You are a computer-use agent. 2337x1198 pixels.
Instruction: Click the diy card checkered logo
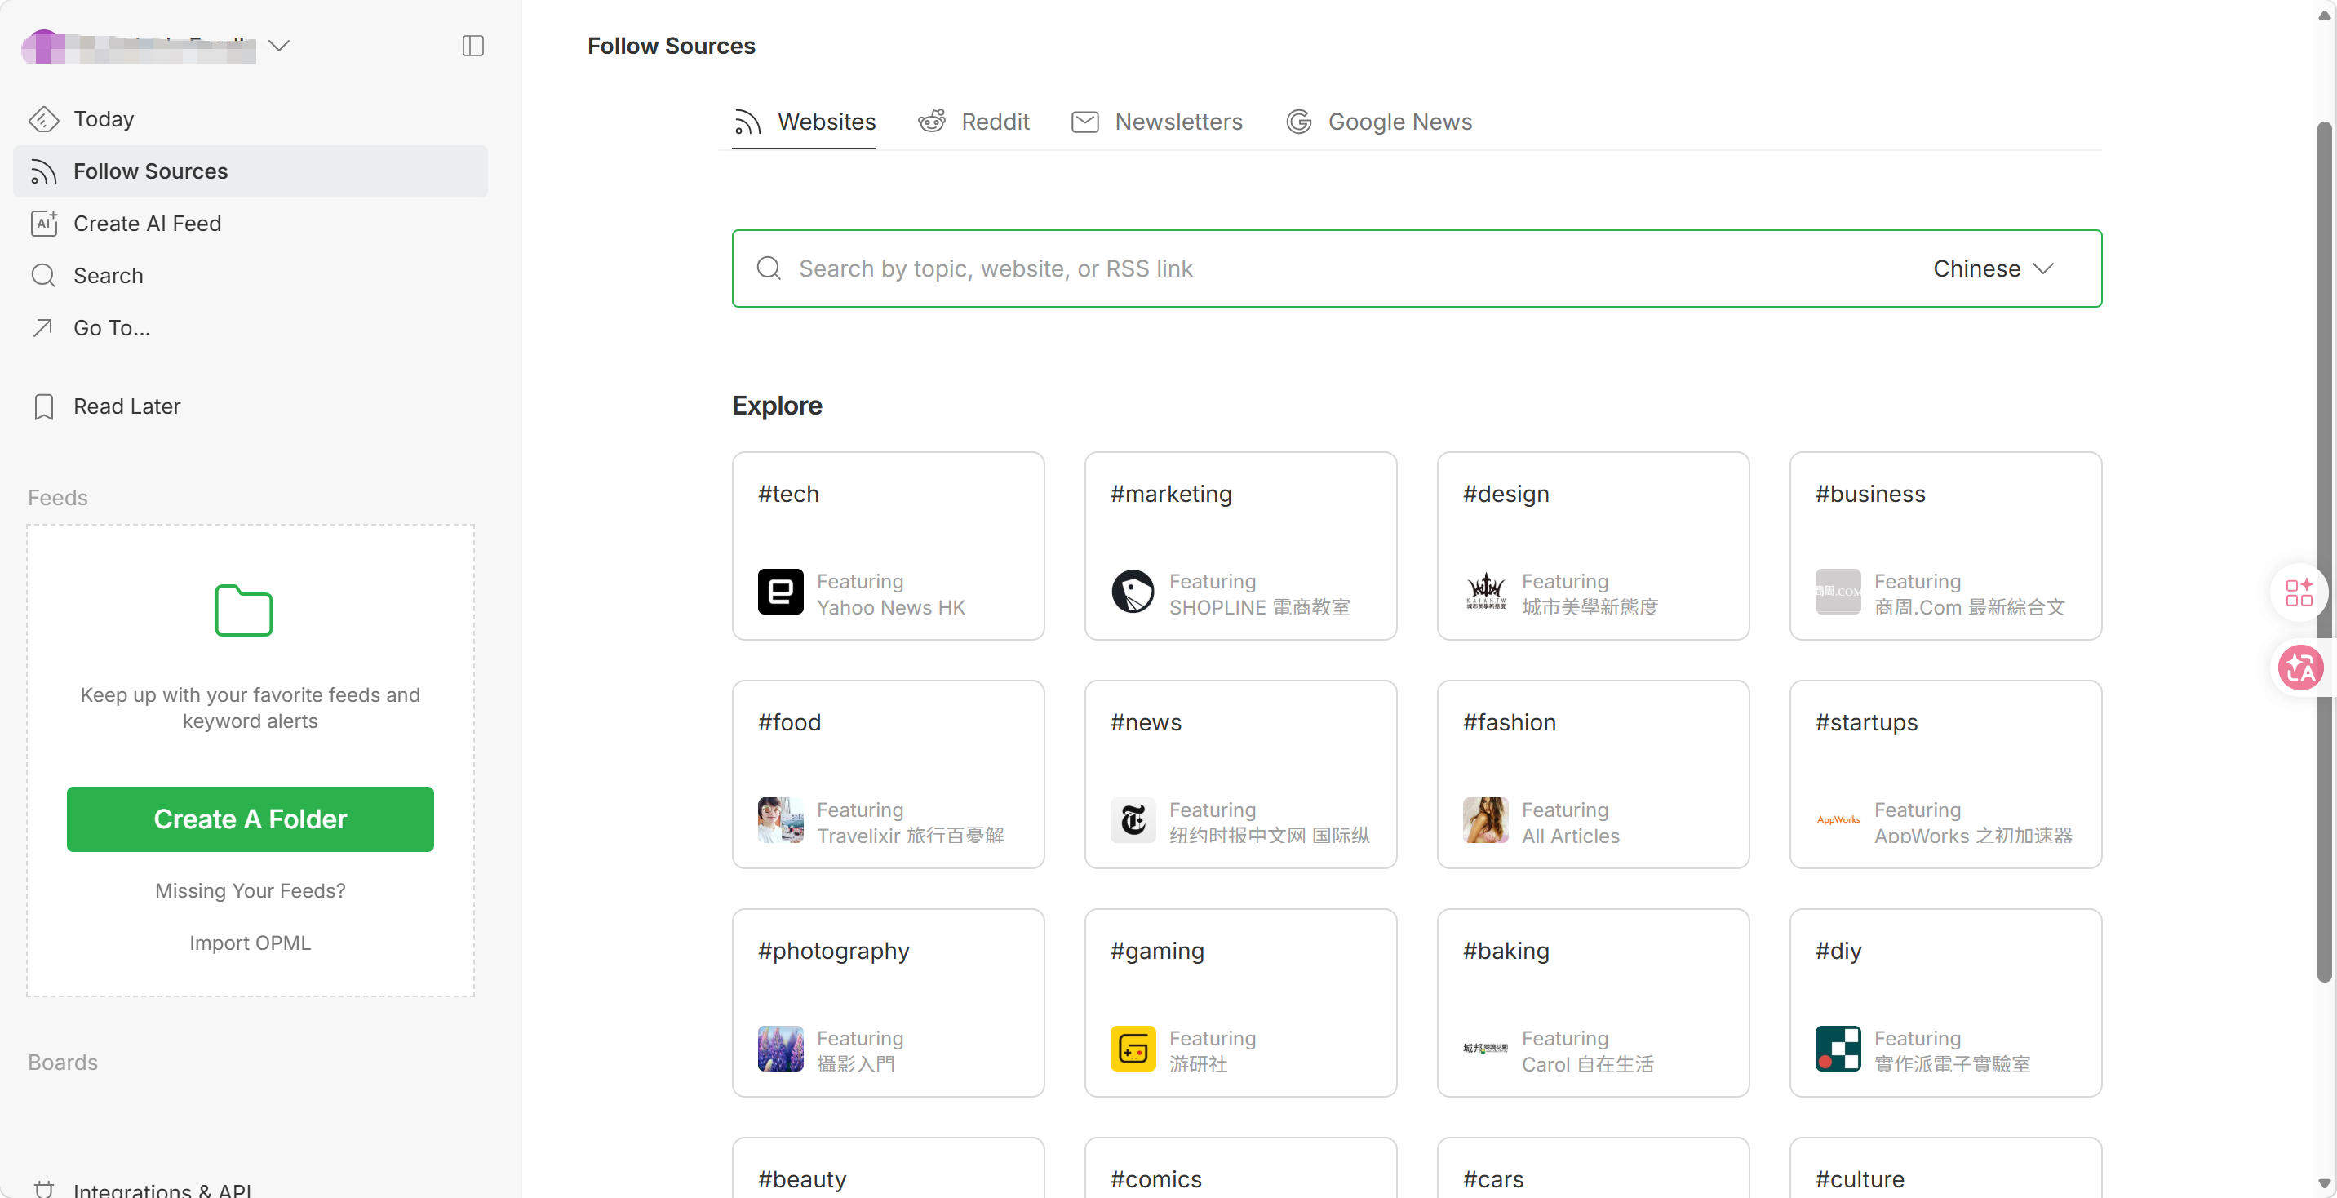[x=1838, y=1049]
